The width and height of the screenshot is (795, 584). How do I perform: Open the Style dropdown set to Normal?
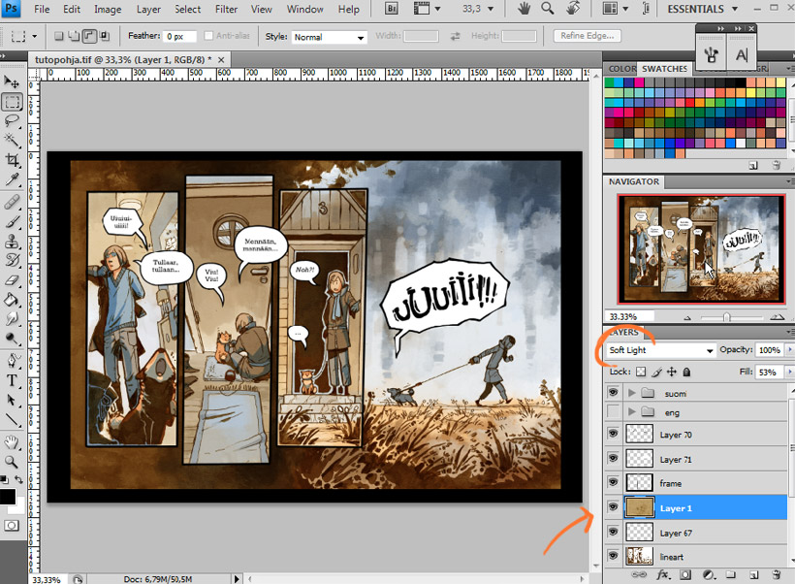point(329,37)
